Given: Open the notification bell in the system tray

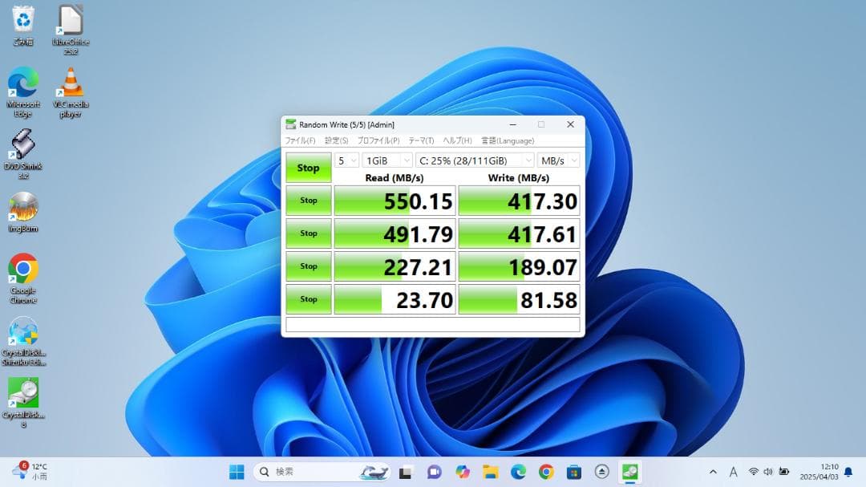Looking at the screenshot, I should click(x=848, y=472).
